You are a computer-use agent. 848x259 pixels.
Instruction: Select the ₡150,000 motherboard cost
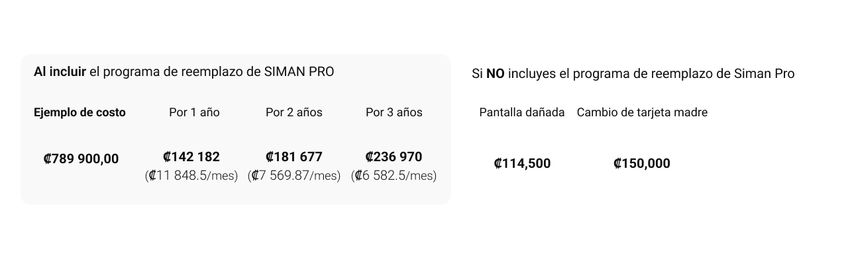pyautogui.click(x=642, y=163)
